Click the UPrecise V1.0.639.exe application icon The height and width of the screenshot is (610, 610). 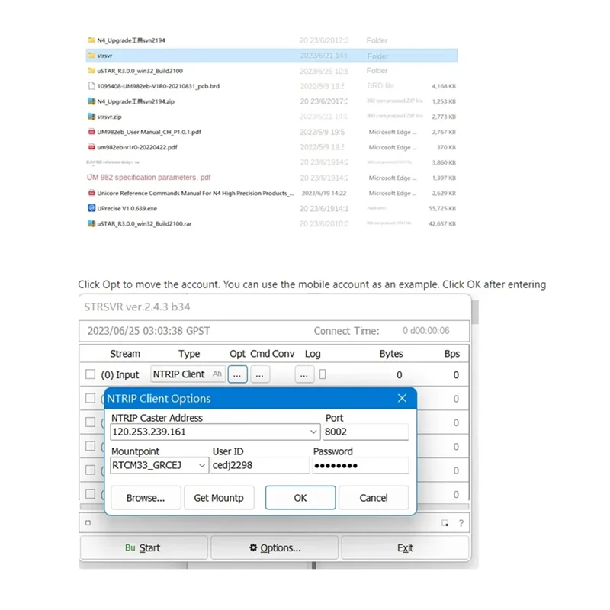point(91,208)
